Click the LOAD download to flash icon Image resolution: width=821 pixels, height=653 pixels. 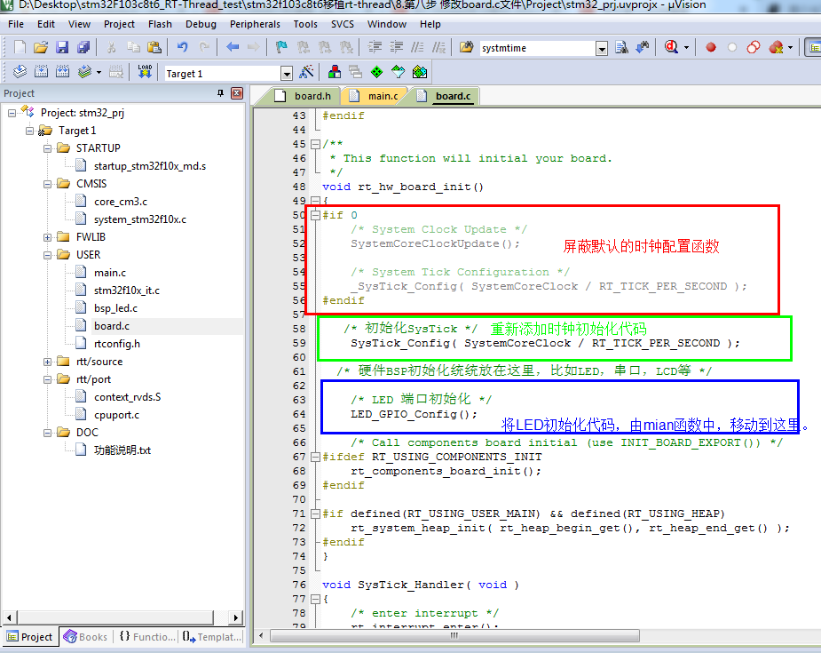[x=145, y=73]
